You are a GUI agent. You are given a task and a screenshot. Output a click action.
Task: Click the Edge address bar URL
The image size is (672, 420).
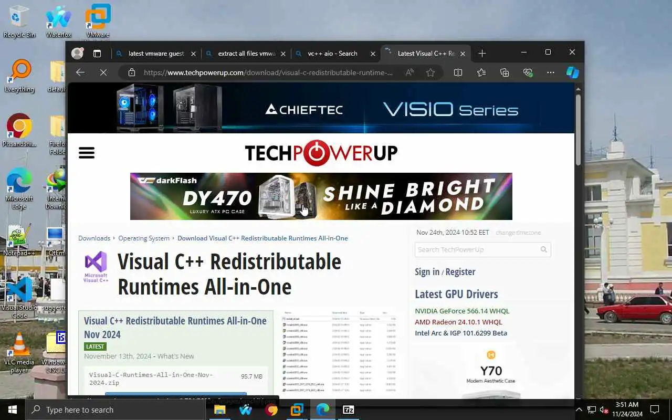(268, 72)
